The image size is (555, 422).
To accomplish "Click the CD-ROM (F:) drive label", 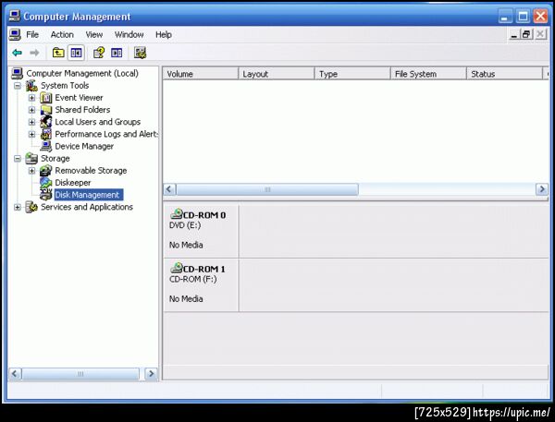I will (x=193, y=279).
